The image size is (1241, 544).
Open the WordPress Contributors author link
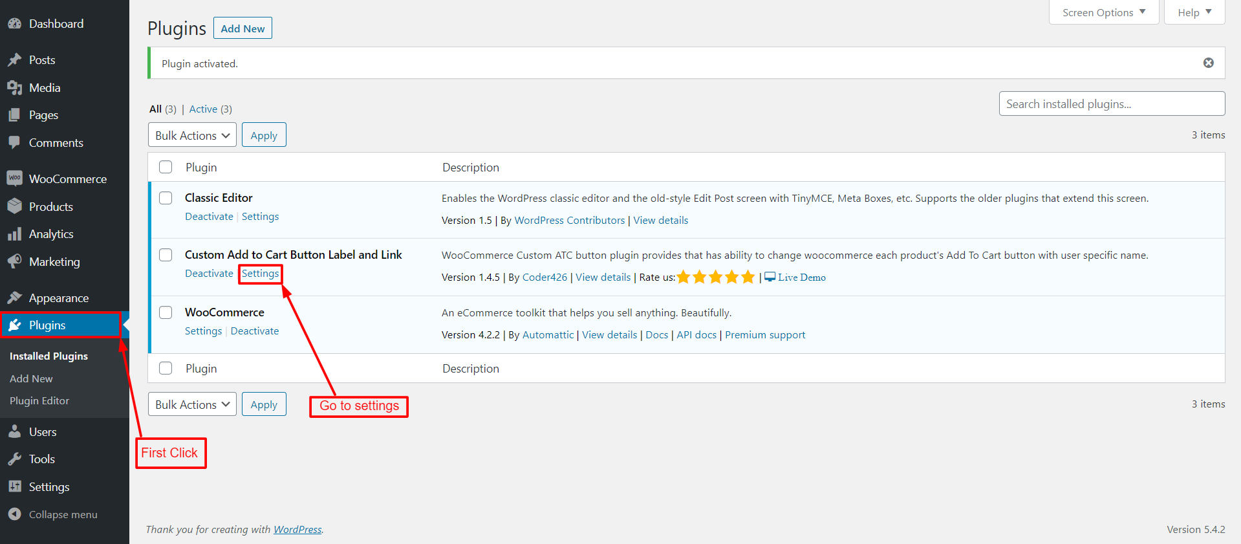(x=569, y=221)
